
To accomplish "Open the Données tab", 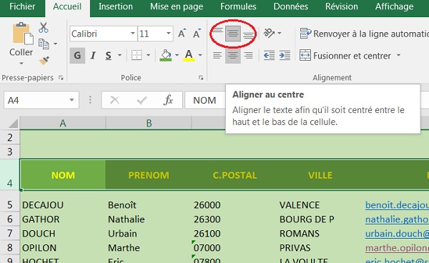I will point(290,6).
